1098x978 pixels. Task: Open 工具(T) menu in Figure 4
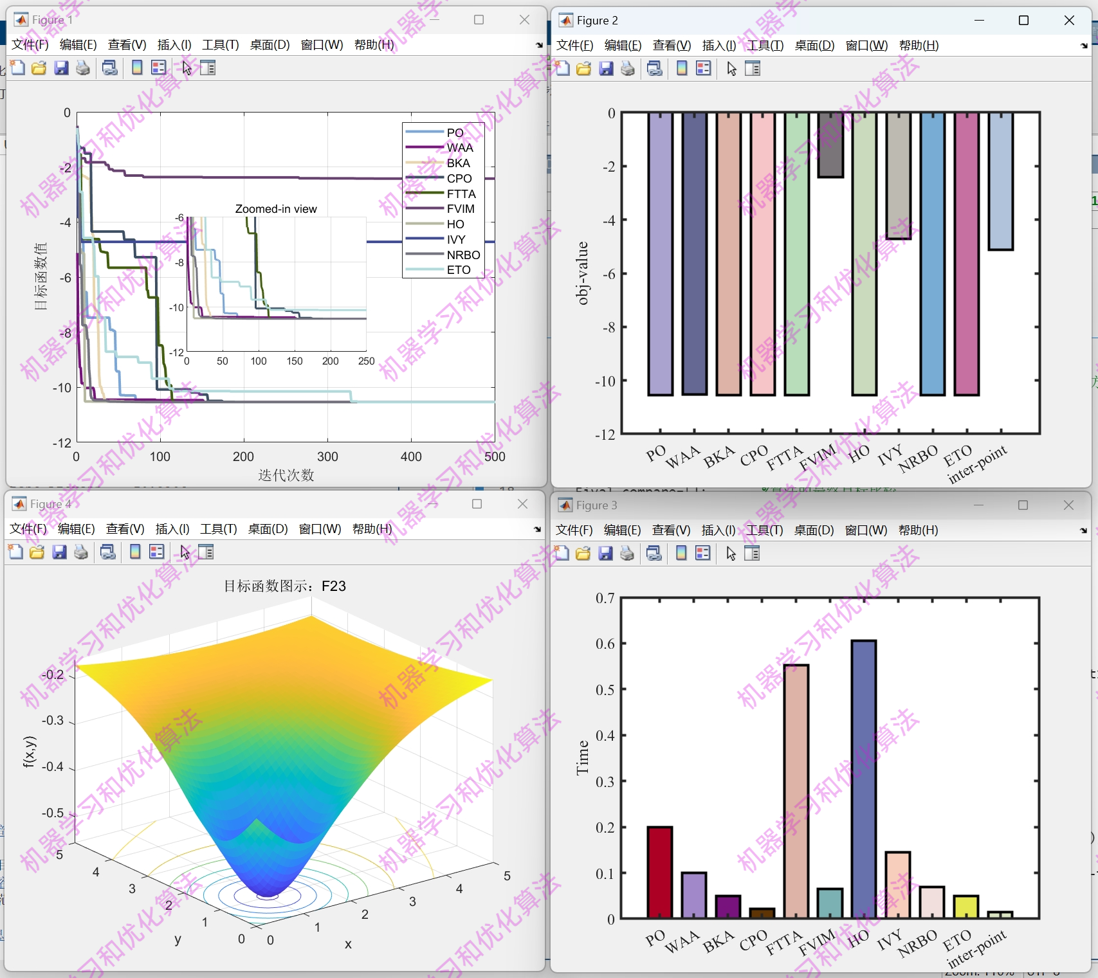pos(219,529)
